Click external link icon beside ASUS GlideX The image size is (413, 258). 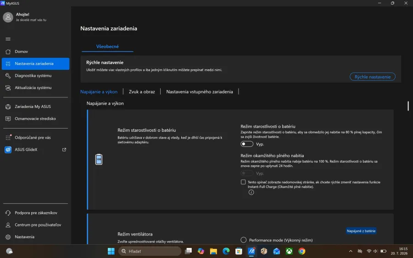[64, 150]
